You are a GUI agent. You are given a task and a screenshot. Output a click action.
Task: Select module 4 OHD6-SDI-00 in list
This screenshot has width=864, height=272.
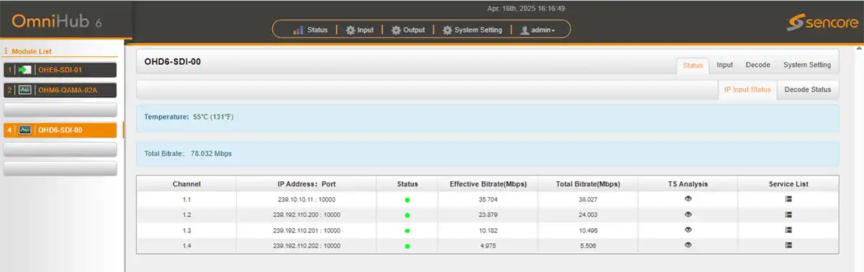(x=60, y=130)
